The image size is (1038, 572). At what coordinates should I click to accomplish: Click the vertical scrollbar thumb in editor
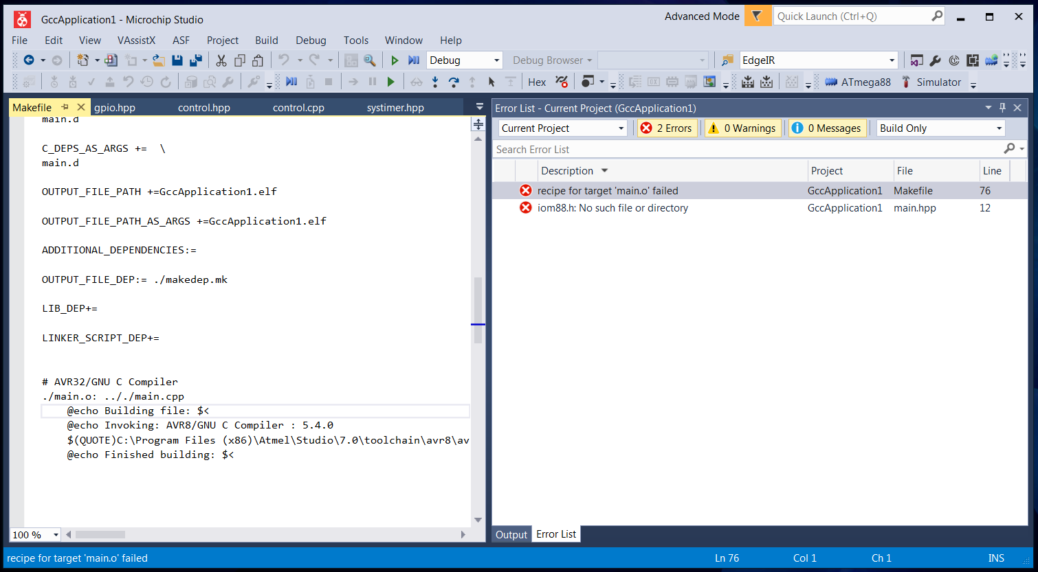(478, 310)
